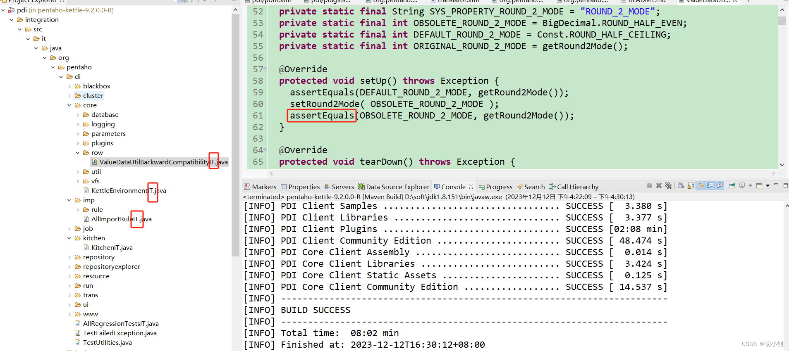The height and width of the screenshot is (351, 789).
Task: Collapse the pdi project node
Action: pos(3,10)
